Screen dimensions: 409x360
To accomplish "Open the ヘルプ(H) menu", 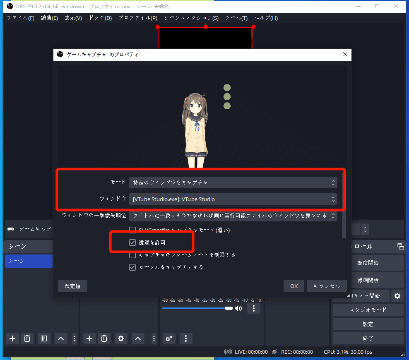I will pos(266,18).
